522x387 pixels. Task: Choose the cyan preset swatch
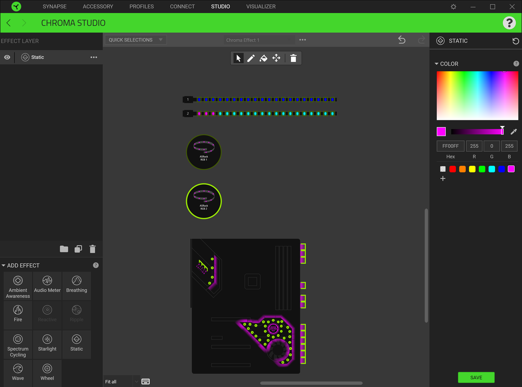pyautogui.click(x=492, y=169)
